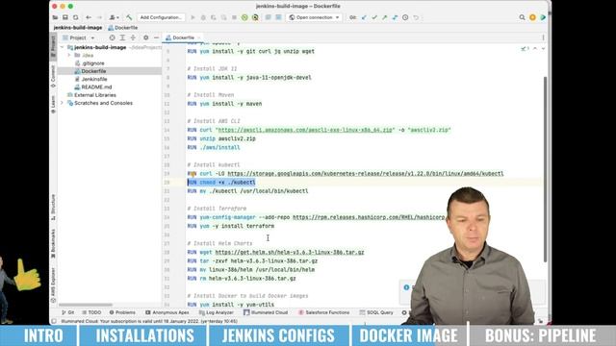Collapse the jenkins-build-image project root
Viewport: 616px width, 346px height.
pyautogui.click(x=62, y=47)
